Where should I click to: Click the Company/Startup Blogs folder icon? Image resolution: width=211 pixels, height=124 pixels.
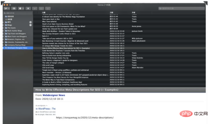coord(6,45)
